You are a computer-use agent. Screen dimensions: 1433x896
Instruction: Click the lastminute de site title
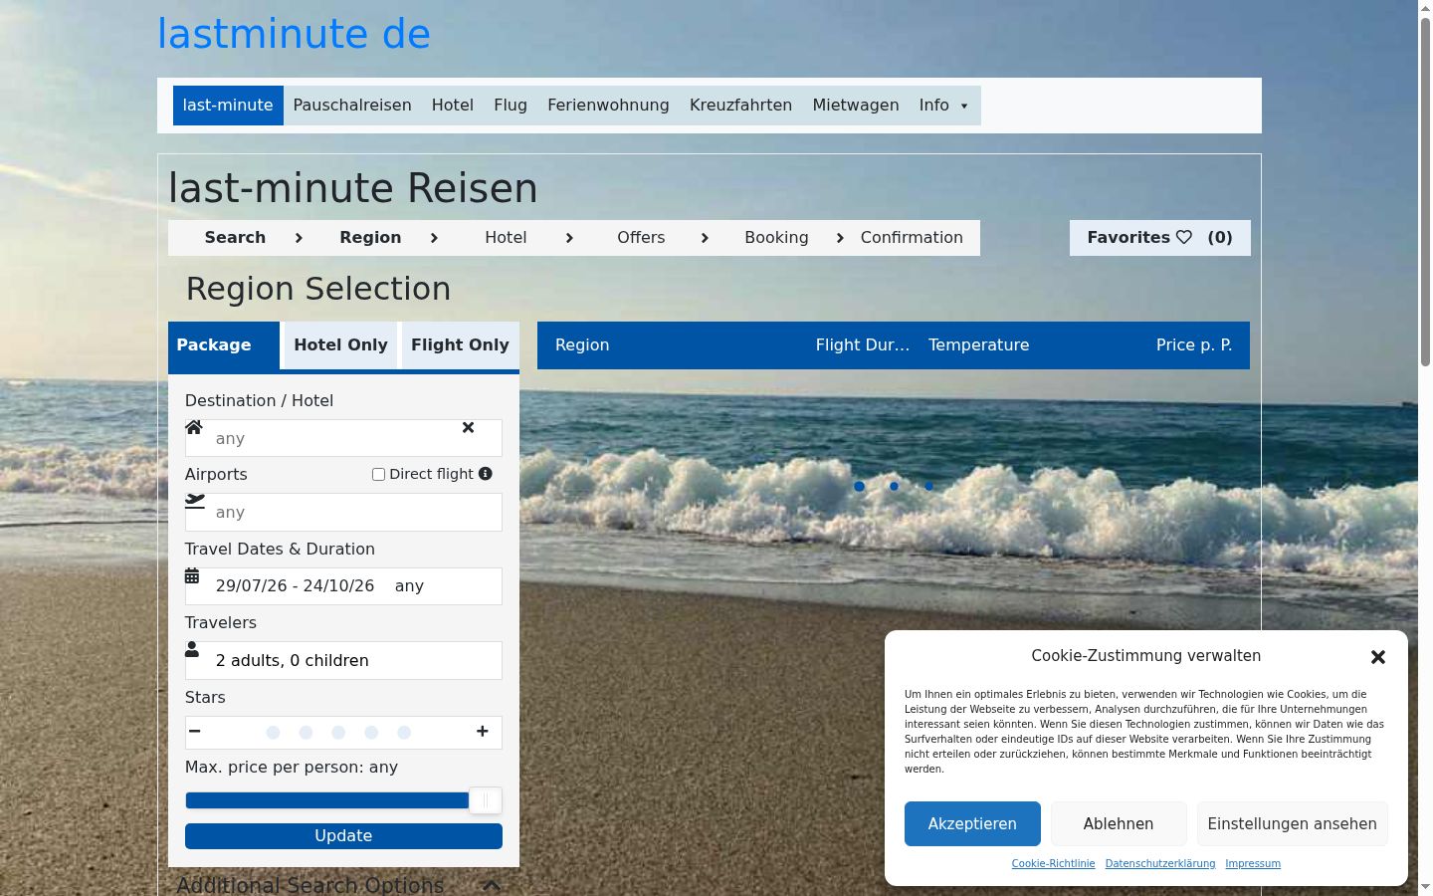pos(294,34)
